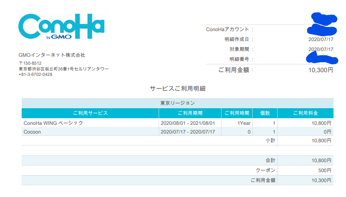The height and width of the screenshot is (197, 346).
Task: Click the ConoHa by GMO logo
Action: tap(62, 27)
